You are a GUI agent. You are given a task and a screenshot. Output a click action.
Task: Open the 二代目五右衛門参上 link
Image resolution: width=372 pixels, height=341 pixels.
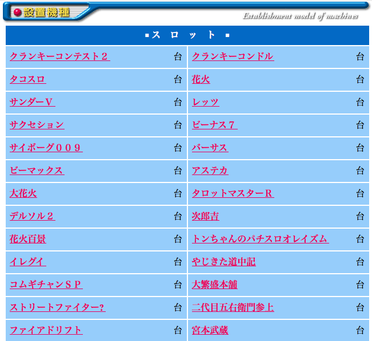pyautogui.click(x=233, y=307)
